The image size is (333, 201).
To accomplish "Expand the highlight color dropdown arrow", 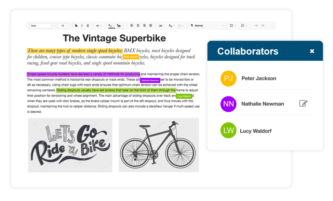I will [123, 26].
